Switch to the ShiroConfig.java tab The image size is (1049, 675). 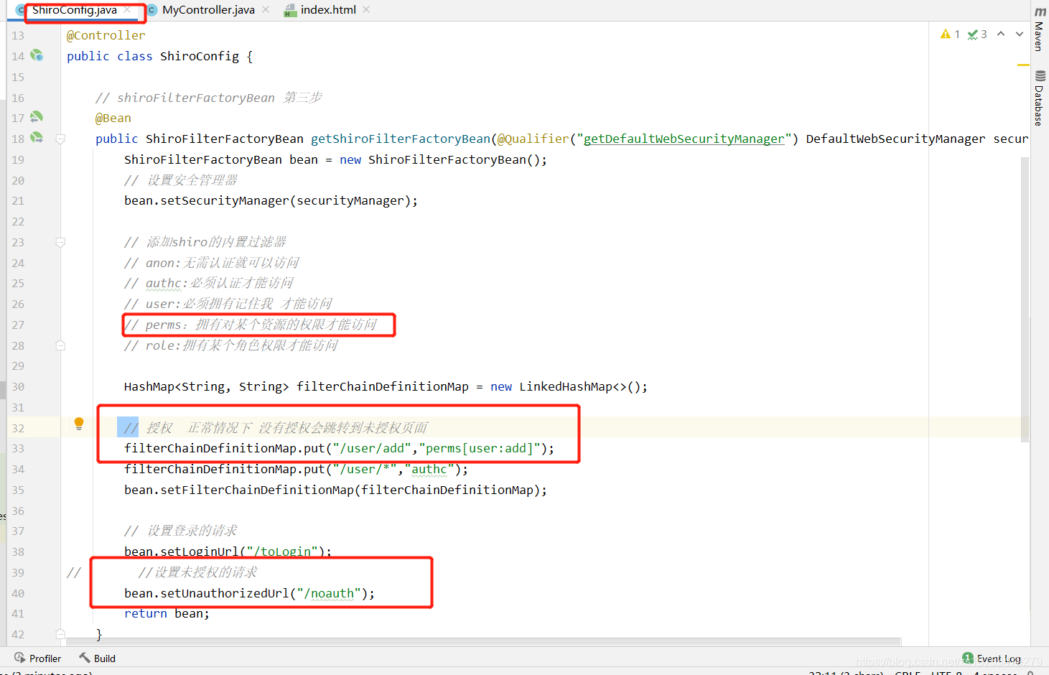[74, 10]
